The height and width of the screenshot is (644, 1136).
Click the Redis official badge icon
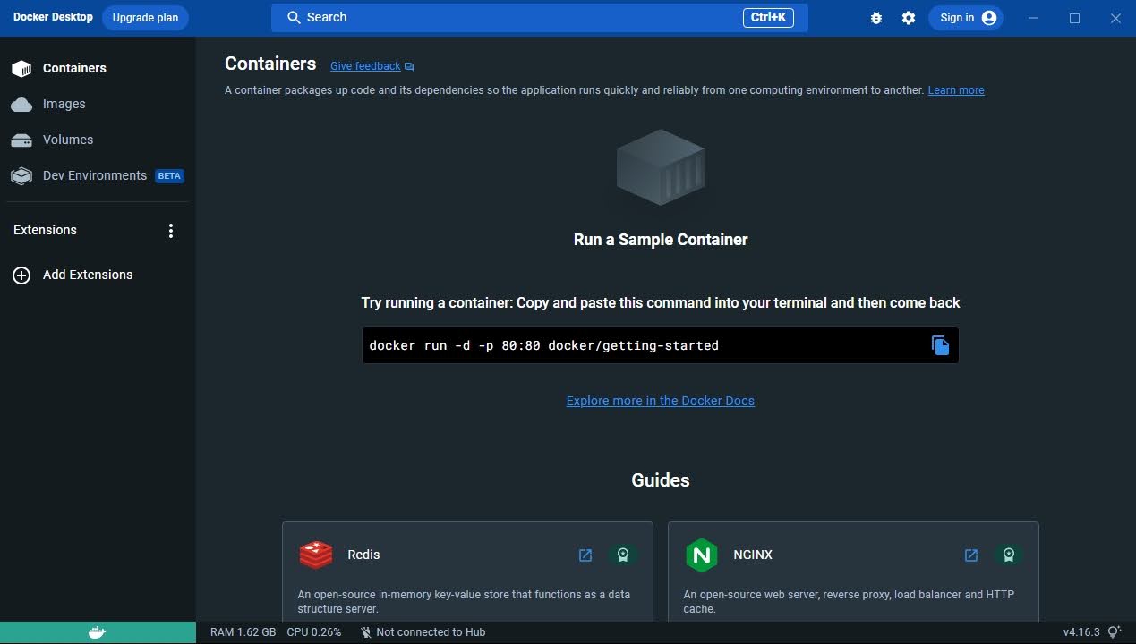[x=623, y=555]
